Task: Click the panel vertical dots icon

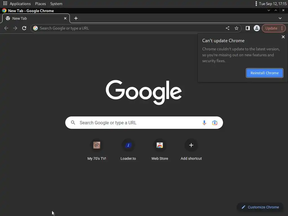Action: tap(256, 4)
